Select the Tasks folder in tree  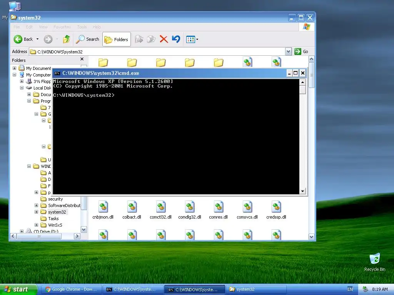53,219
